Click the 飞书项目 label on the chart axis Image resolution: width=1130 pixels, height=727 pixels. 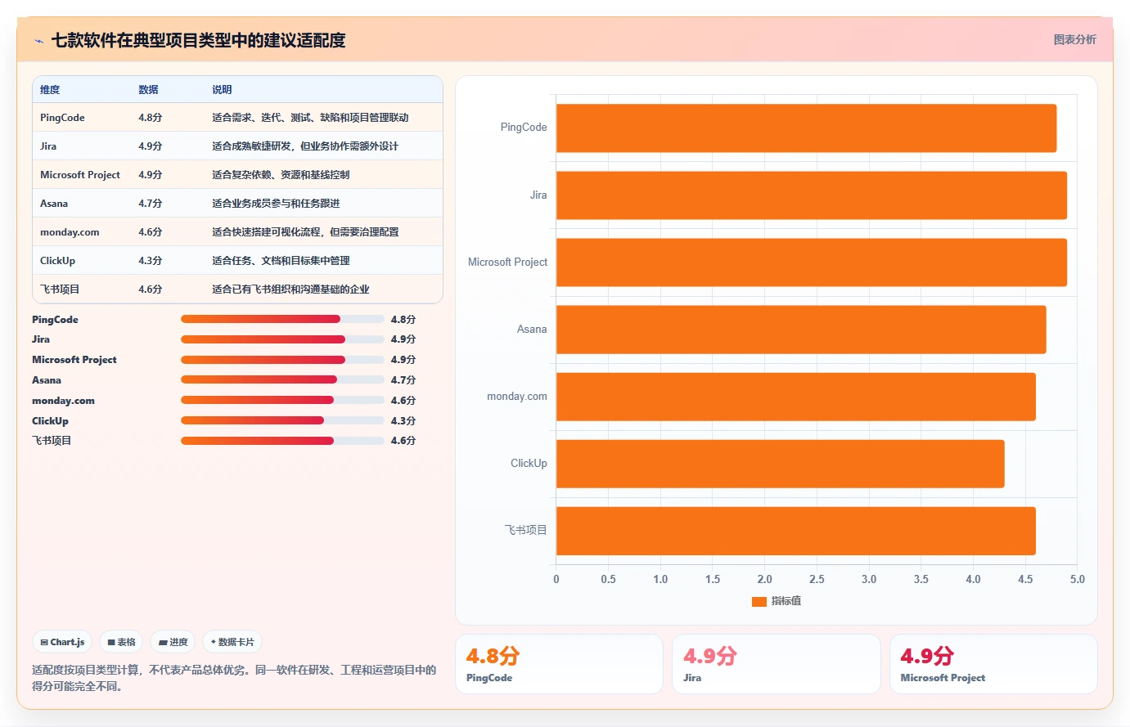(525, 531)
